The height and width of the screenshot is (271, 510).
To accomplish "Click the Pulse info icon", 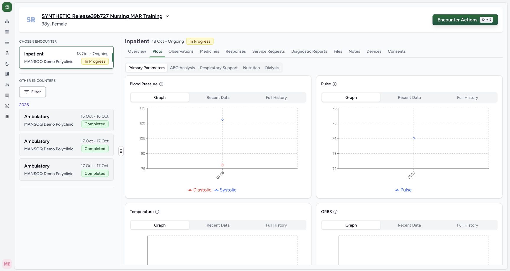I will [x=334, y=84].
